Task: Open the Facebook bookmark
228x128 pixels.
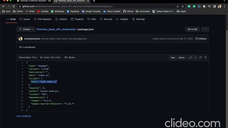Action: pyautogui.click(x=73, y=11)
